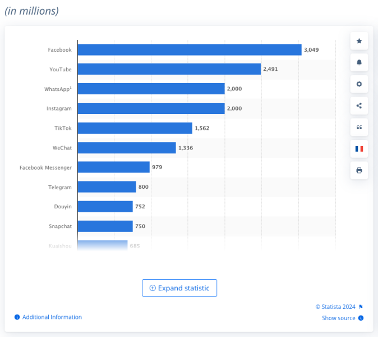This screenshot has height=337, width=378.
Task: Click the Instagram axis label
Action: pyautogui.click(x=59, y=108)
